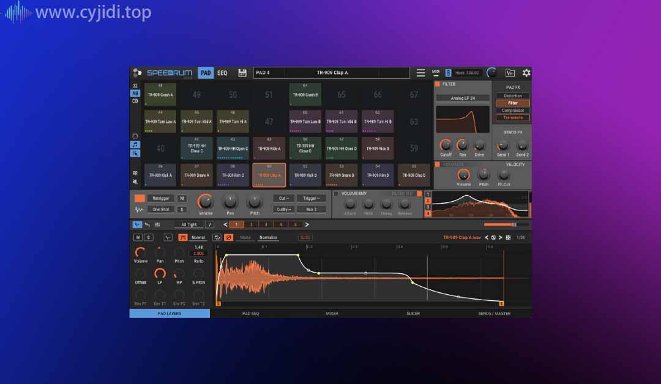This screenshot has width=661, height=384.
Task: Click the drum glove icon in left sidebar
Action: [135, 136]
